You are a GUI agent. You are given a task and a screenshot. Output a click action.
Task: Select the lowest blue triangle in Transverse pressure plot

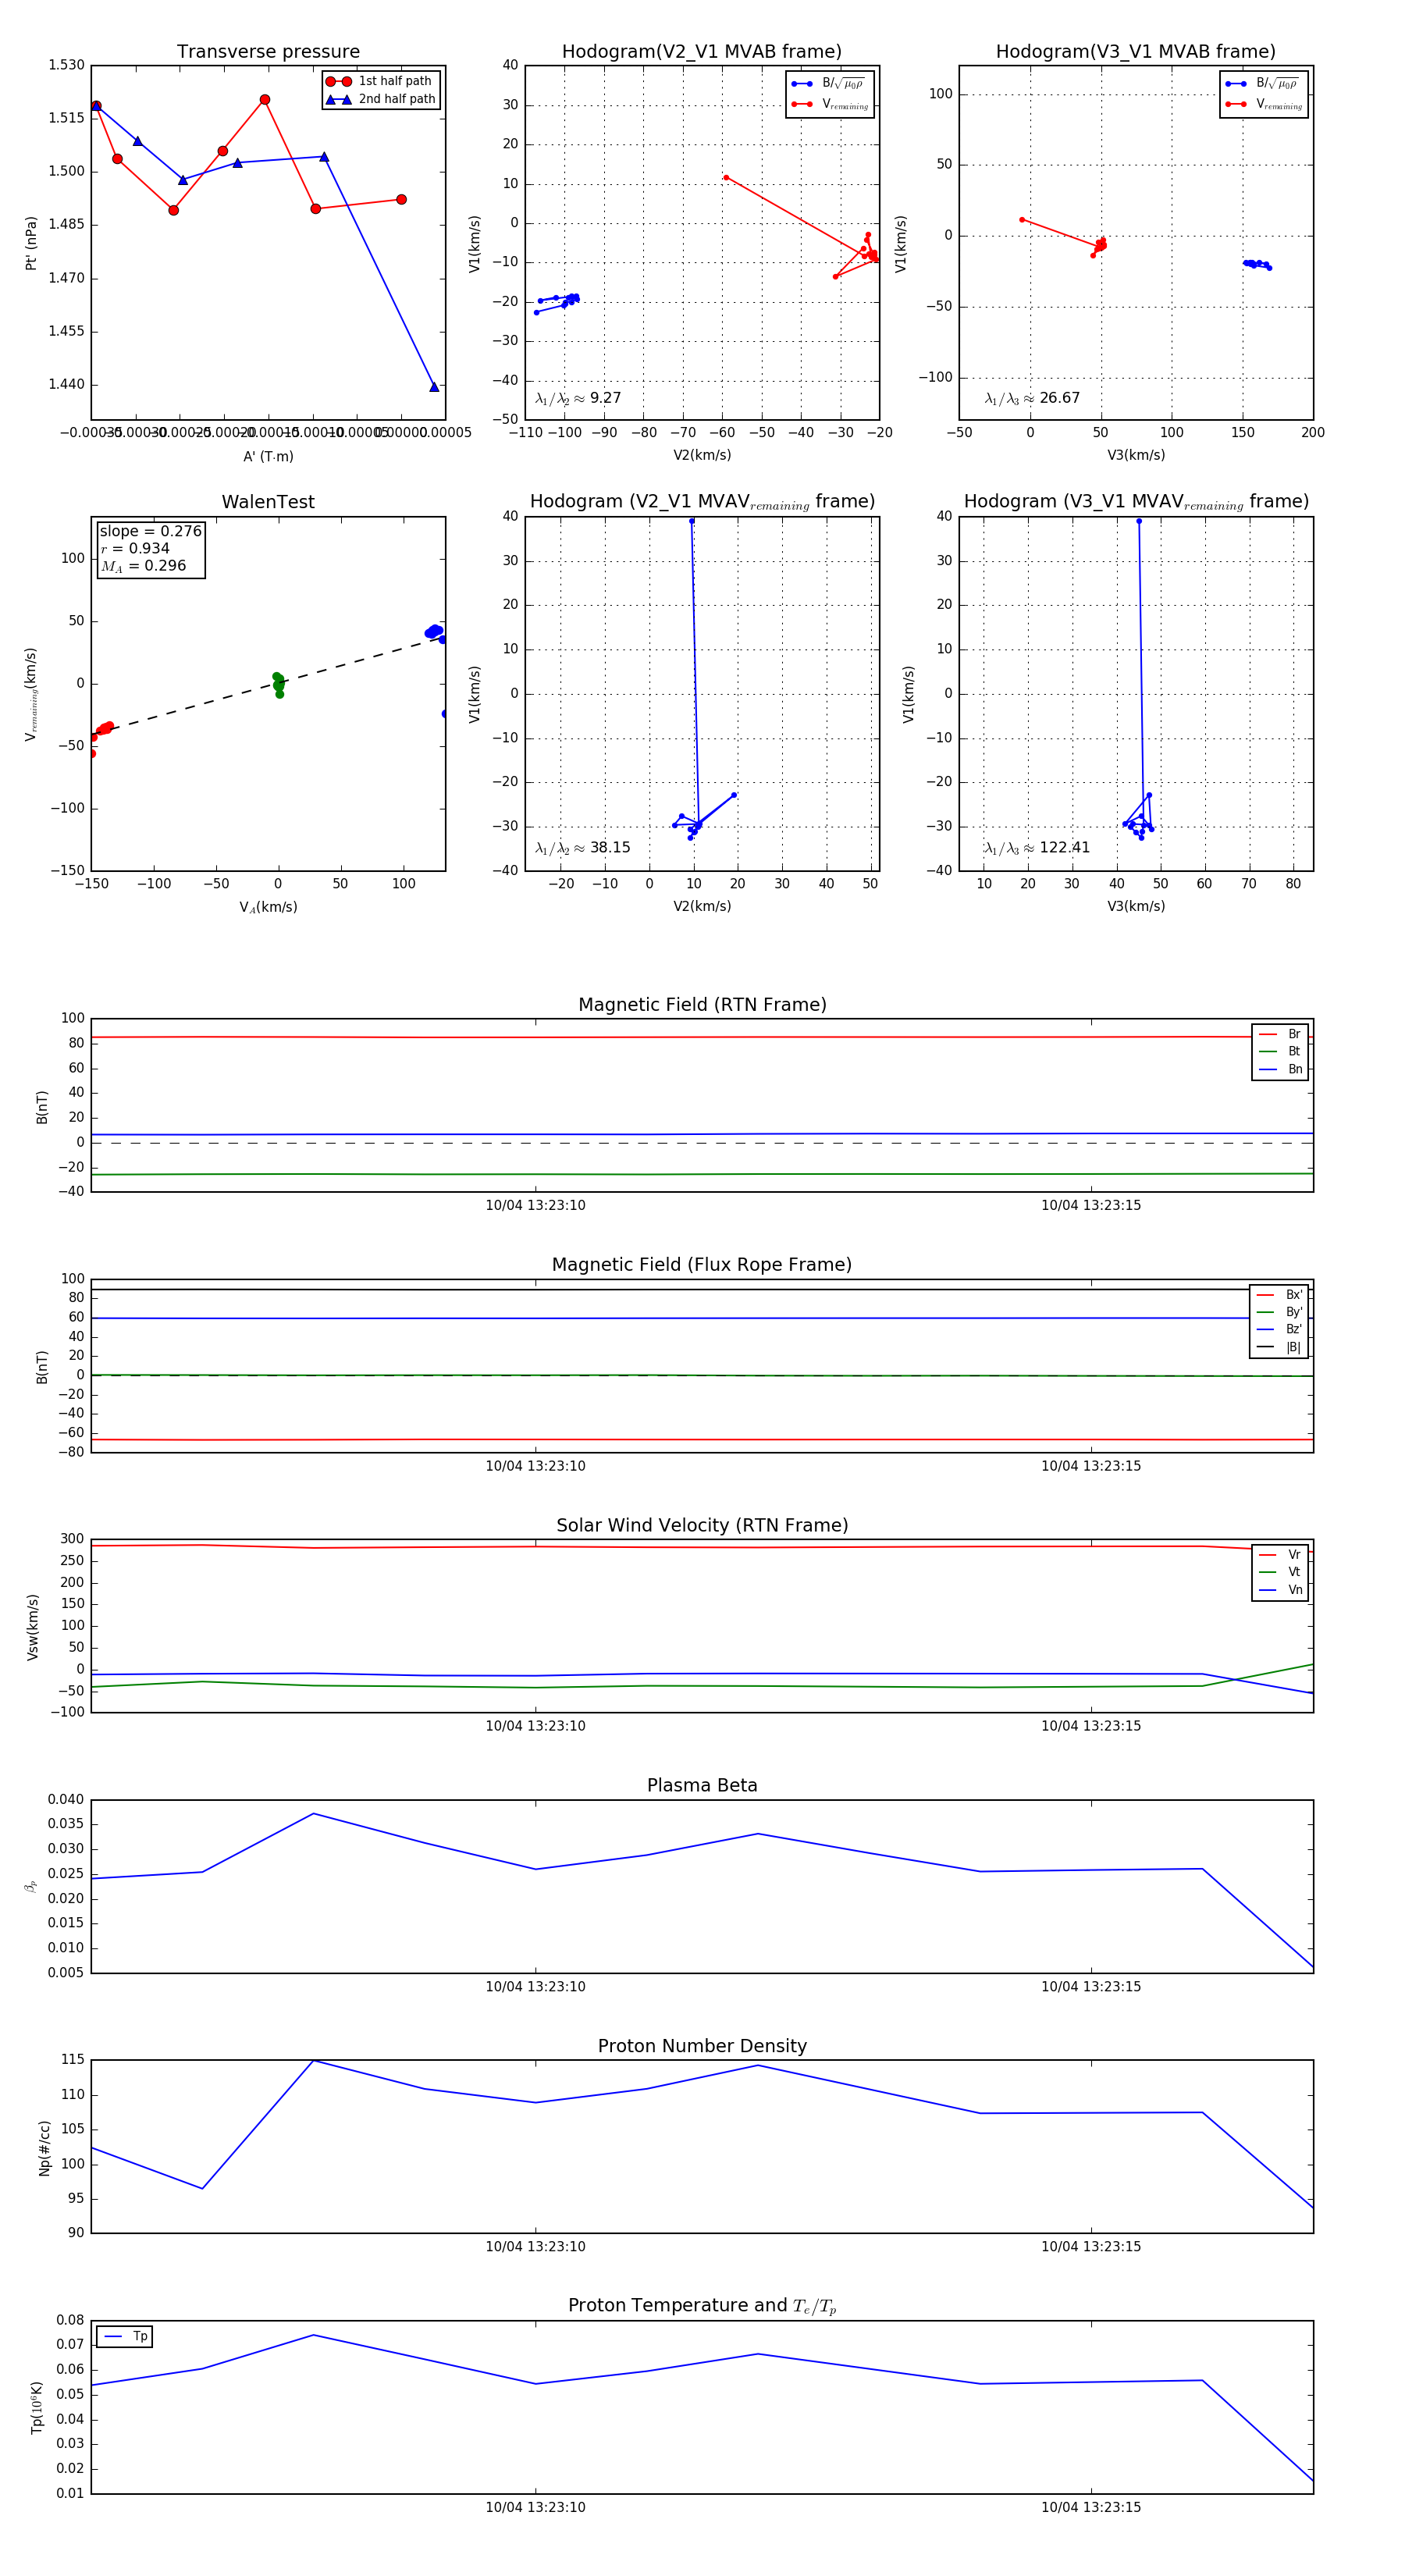[x=434, y=387]
